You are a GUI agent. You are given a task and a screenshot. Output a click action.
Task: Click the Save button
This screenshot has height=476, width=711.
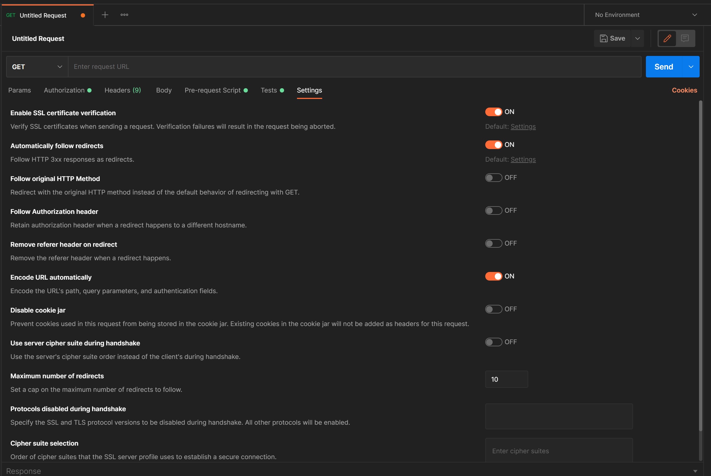(612, 38)
